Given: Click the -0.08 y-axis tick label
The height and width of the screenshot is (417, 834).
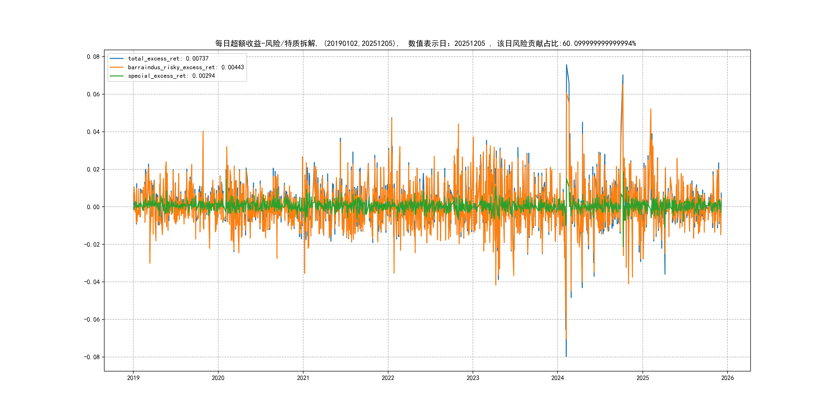Looking at the screenshot, I should (x=92, y=357).
